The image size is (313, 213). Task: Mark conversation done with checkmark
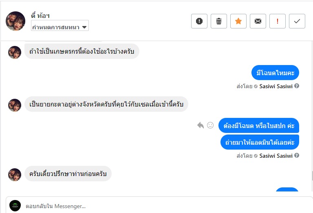297,21
